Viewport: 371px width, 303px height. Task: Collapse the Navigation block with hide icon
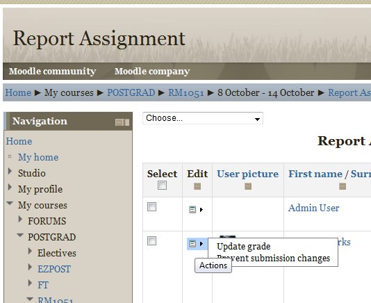(x=119, y=122)
